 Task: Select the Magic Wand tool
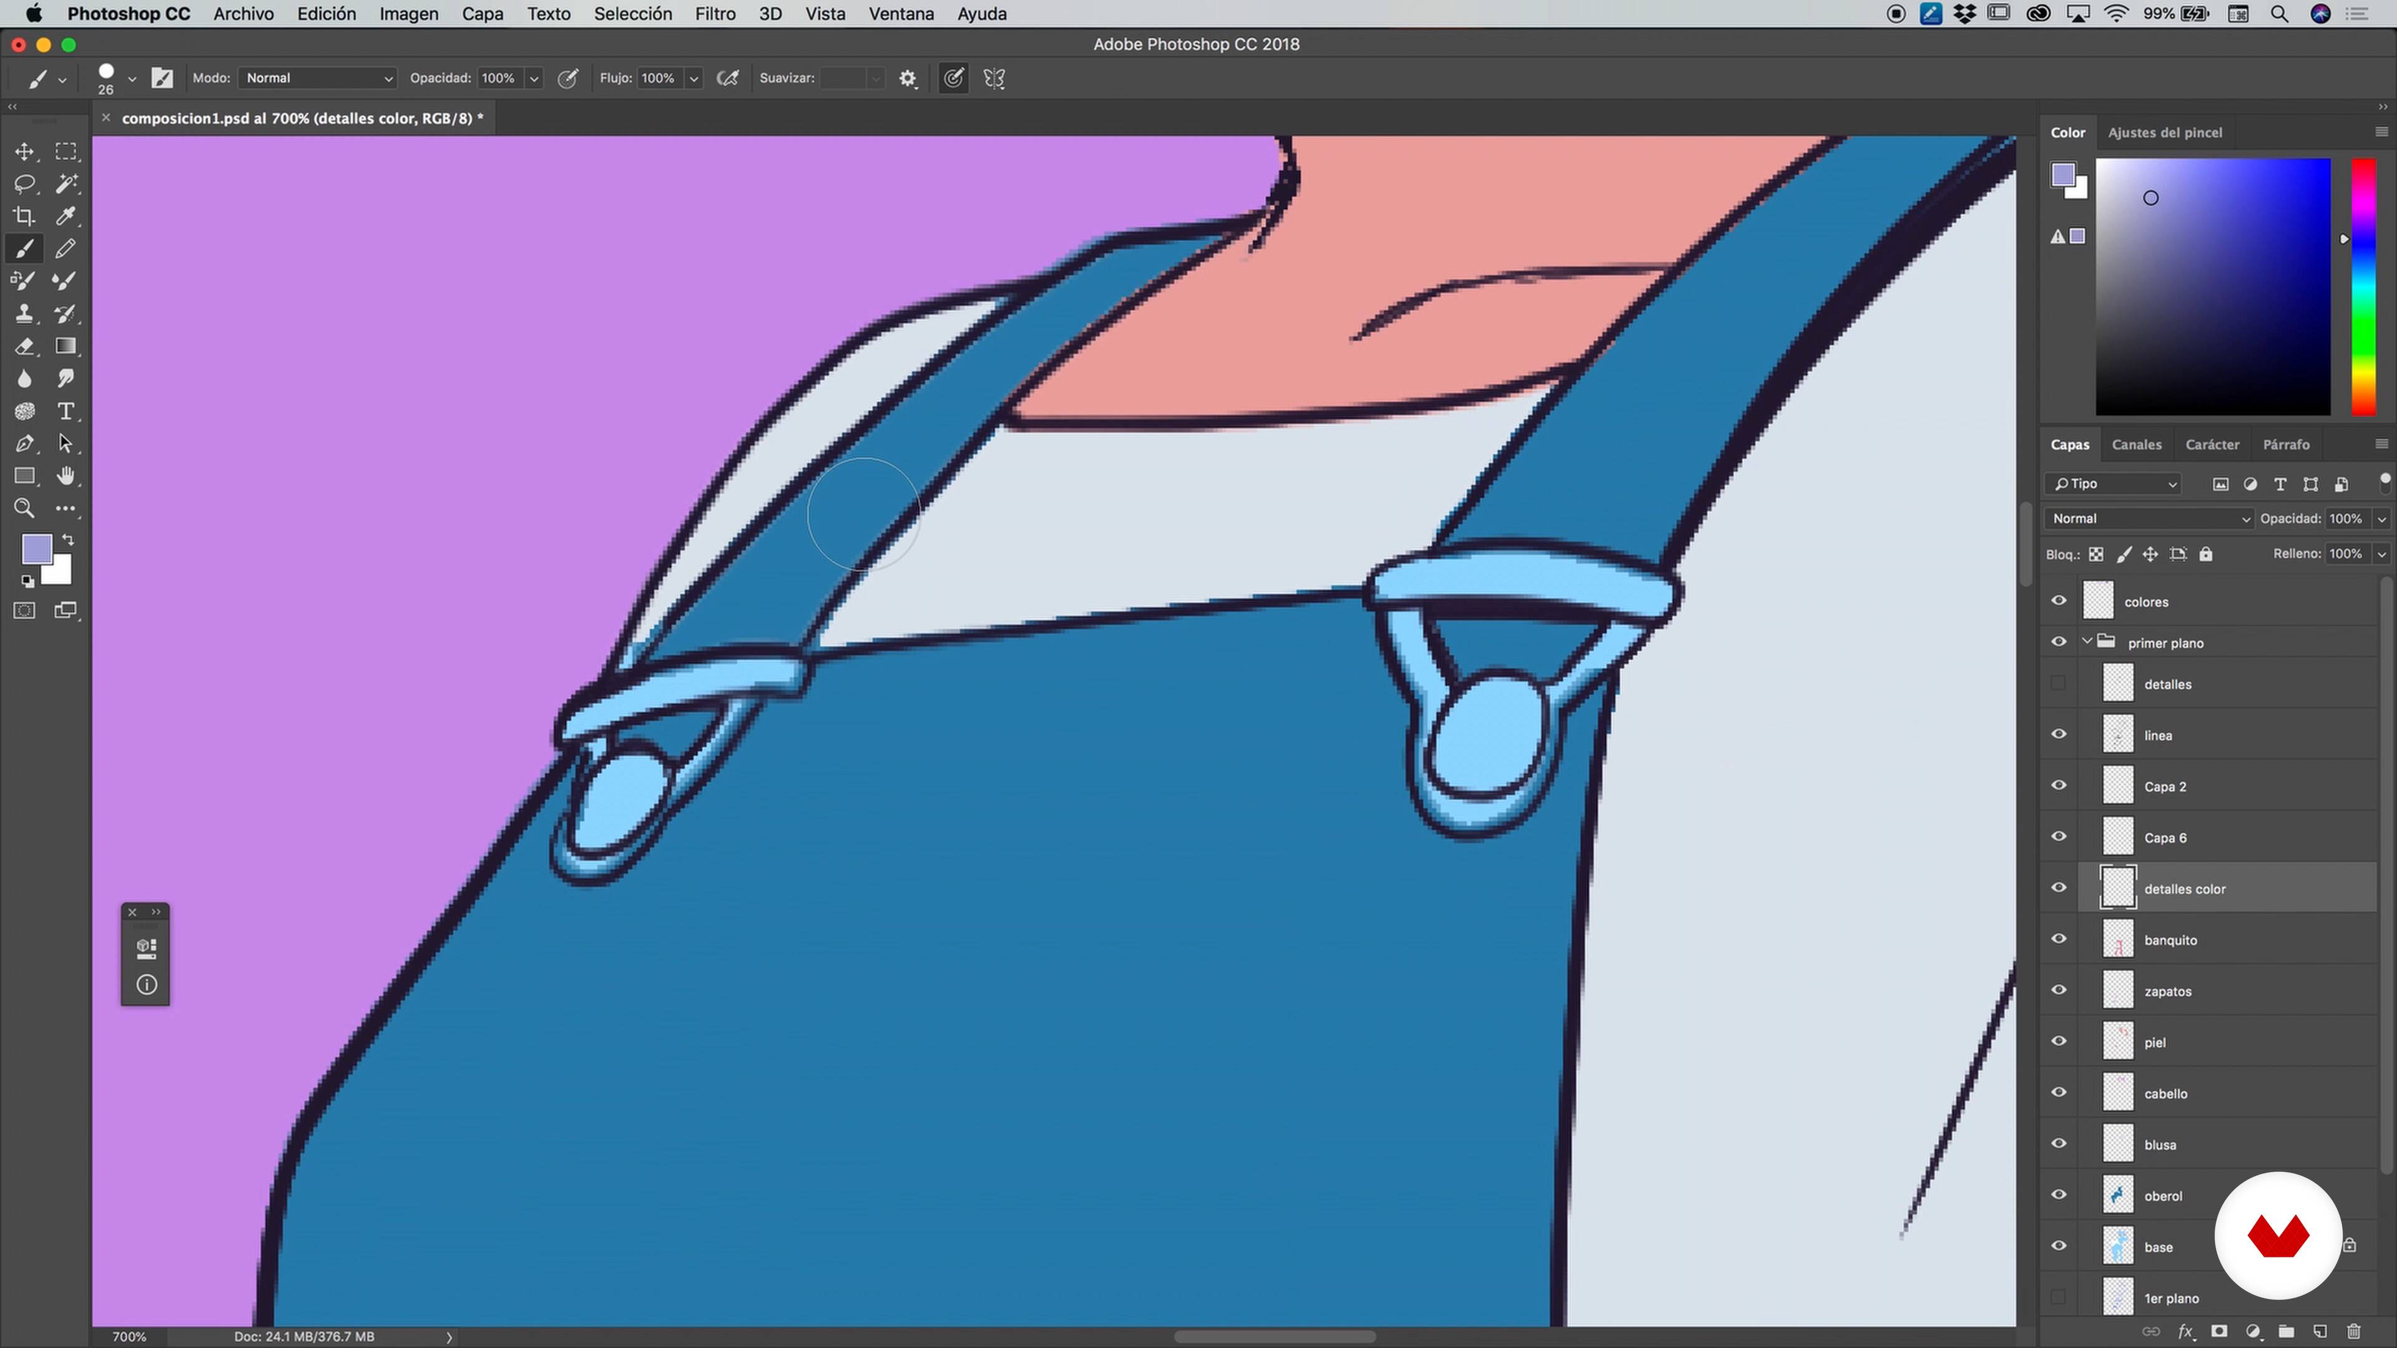(65, 184)
